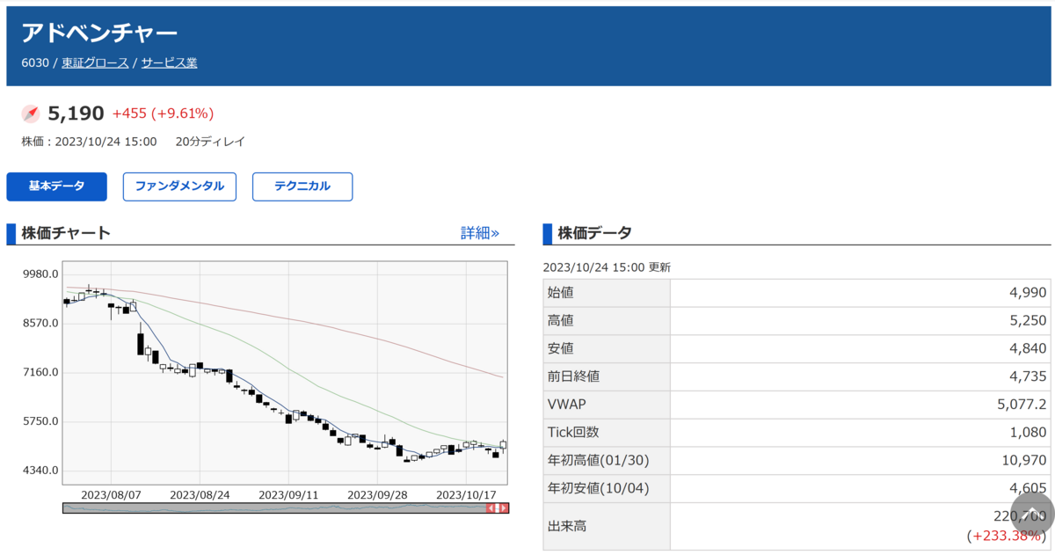1055x555 pixels.
Task: Open the テクニカル tab
Action: (302, 186)
